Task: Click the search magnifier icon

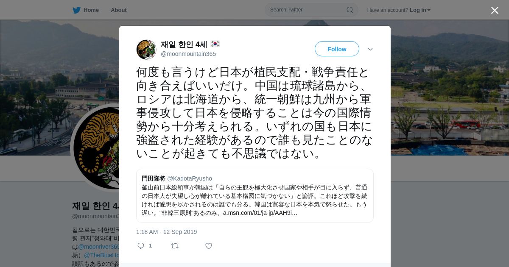Action: point(350,10)
